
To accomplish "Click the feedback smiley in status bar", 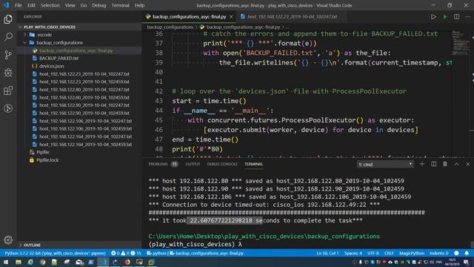I will click(x=456, y=253).
